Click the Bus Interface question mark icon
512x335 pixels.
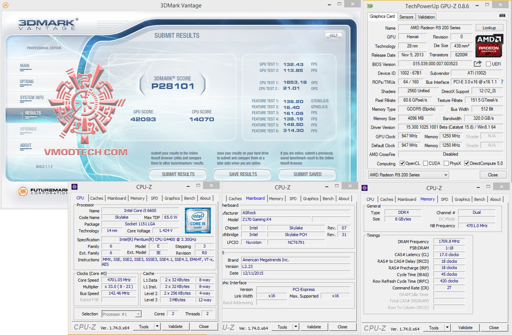(502, 82)
